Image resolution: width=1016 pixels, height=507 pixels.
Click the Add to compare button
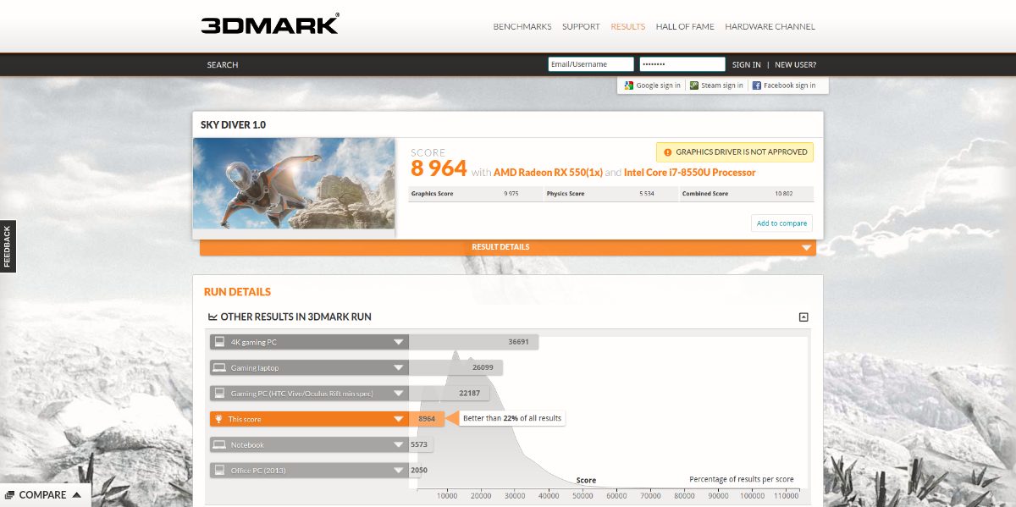781,223
